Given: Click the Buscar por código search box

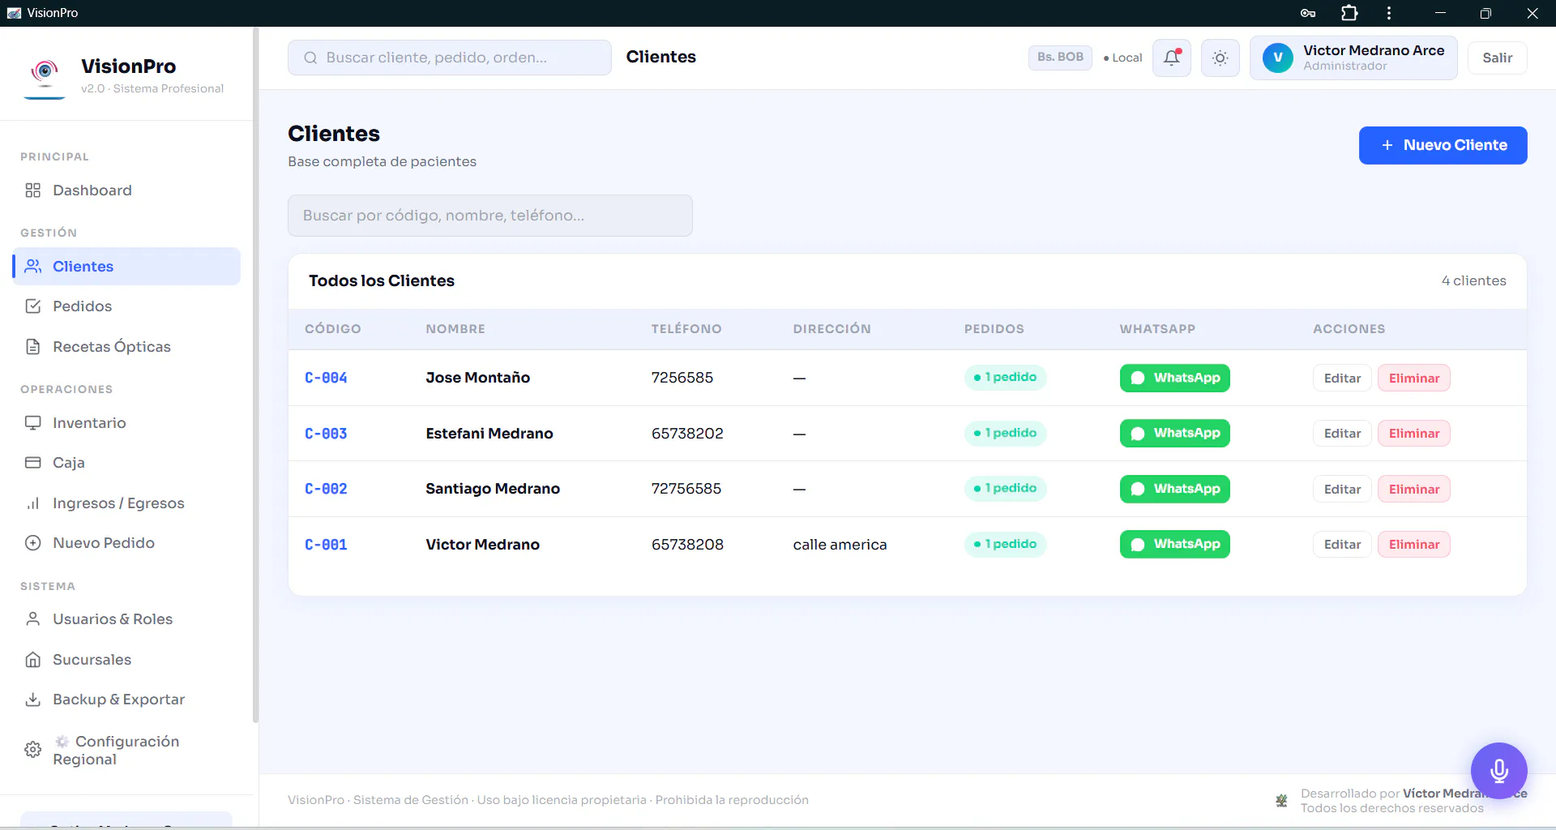Looking at the screenshot, I should pos(489,216).
